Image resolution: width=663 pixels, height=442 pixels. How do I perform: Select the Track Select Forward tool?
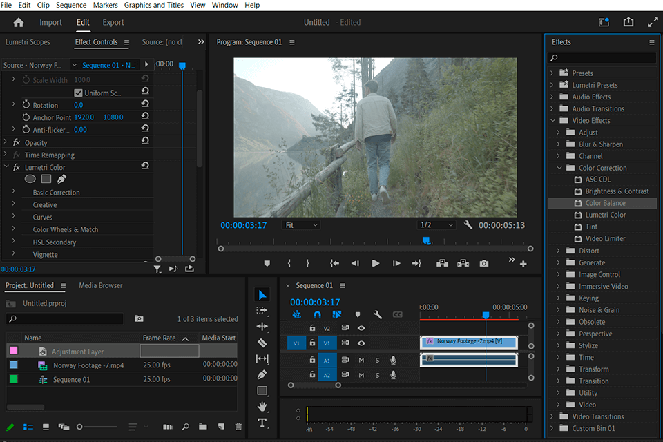point(262,311)
